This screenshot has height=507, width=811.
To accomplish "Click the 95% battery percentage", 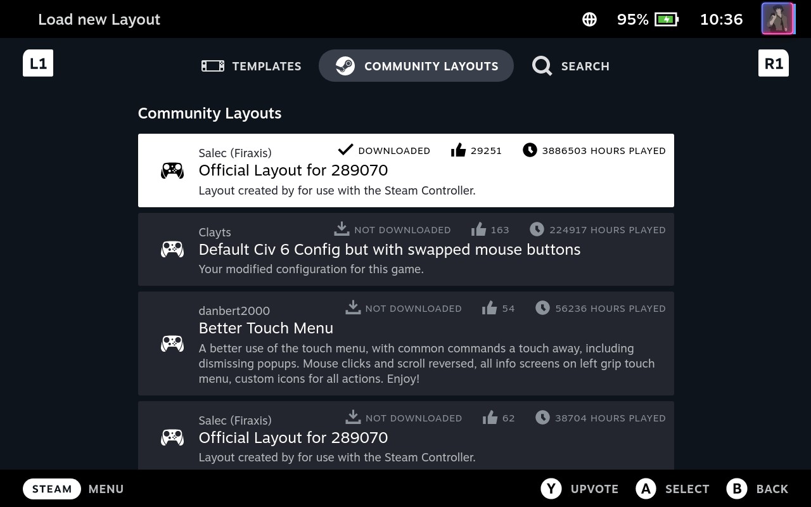I will [633, 20].
